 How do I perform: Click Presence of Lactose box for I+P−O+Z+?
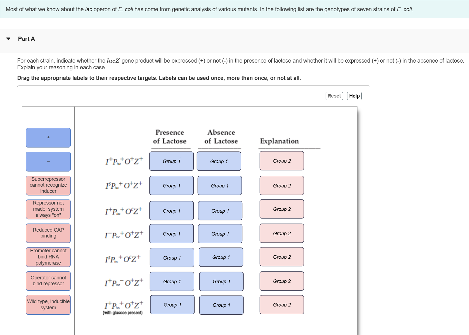(172, 281)
